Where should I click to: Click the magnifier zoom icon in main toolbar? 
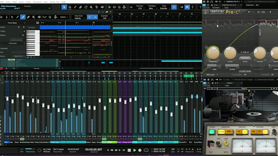click(x=119, y=7)
